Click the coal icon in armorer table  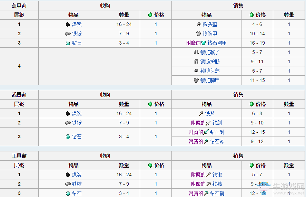coord(68,25)
